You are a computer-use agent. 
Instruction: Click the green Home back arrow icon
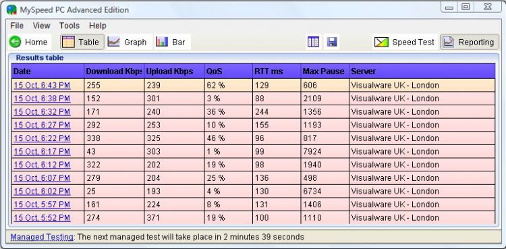pyautogui.click(x=15, y=42)
